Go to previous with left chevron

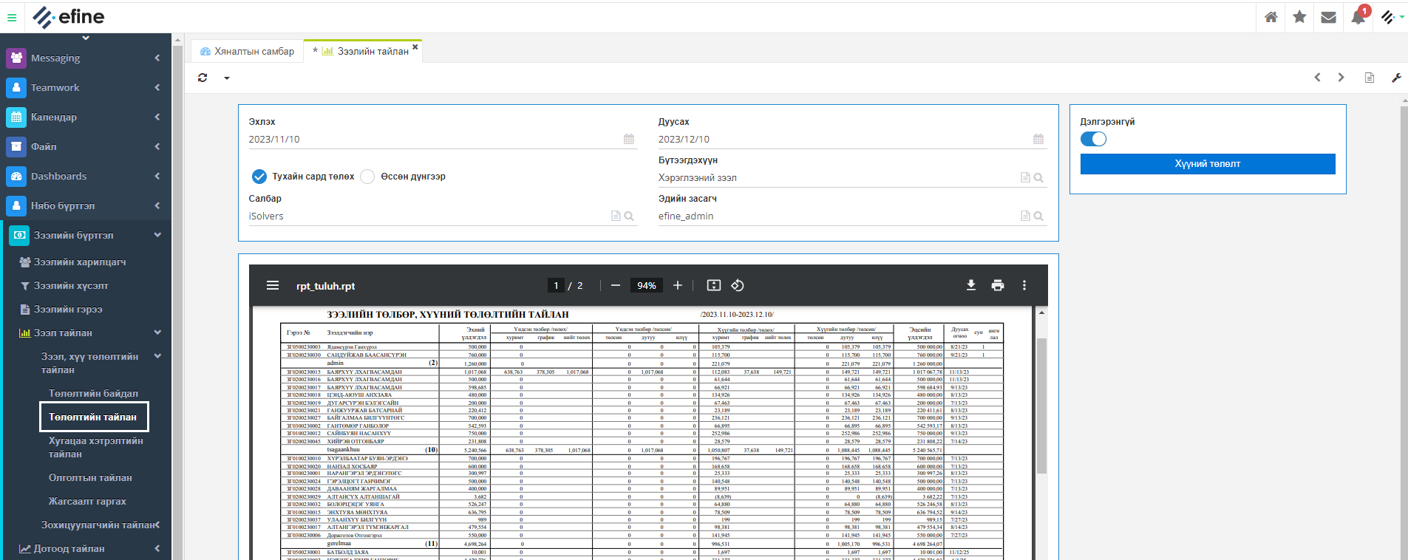pyautogui.click(x=1317, y=78)
